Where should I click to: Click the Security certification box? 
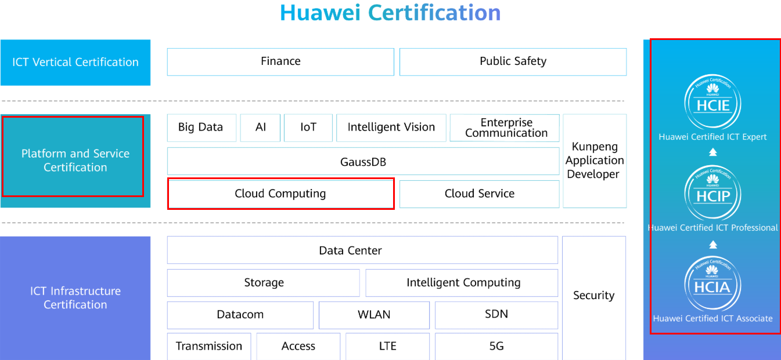pyautogui.click(x=593, y=296)
